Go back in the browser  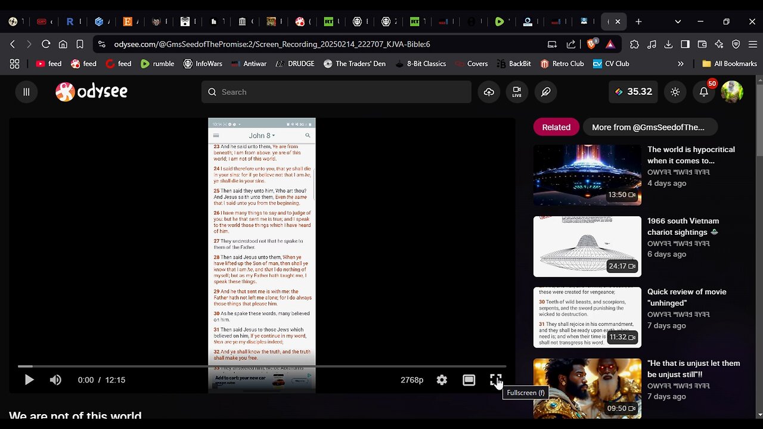[13, 44]
